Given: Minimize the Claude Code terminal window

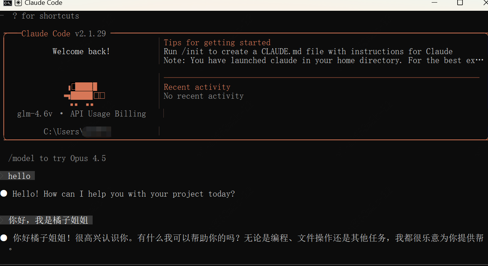Looking at the screenshot, I should click(x=434, y=3).
